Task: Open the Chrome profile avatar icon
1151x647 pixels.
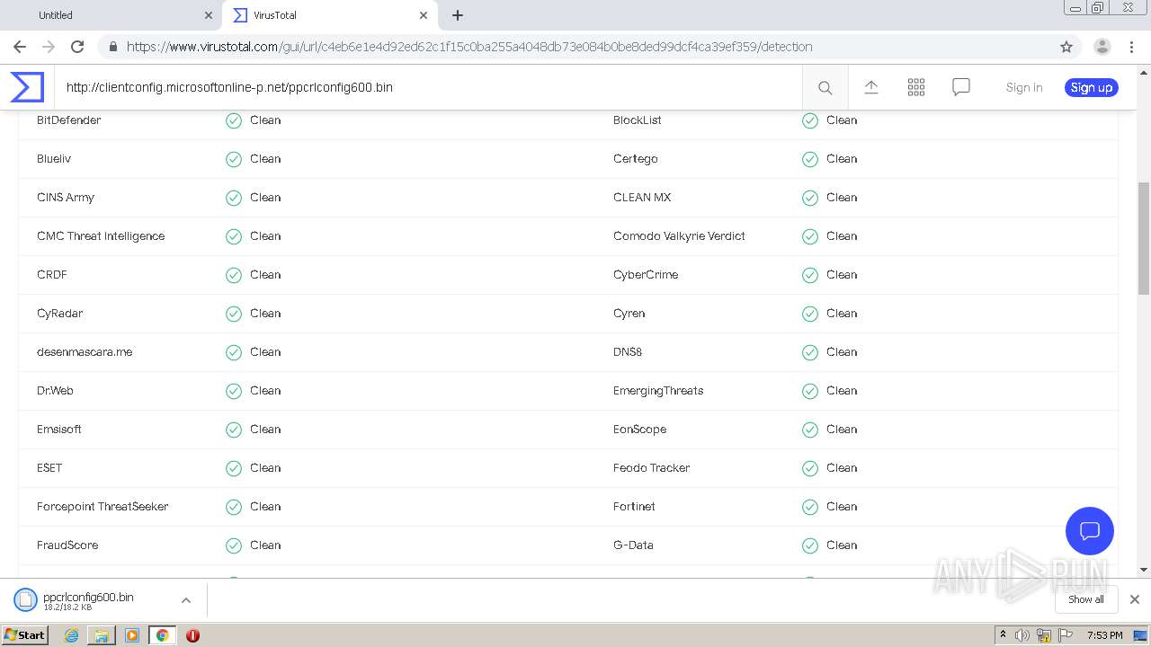Action: tap(1102, 47)
